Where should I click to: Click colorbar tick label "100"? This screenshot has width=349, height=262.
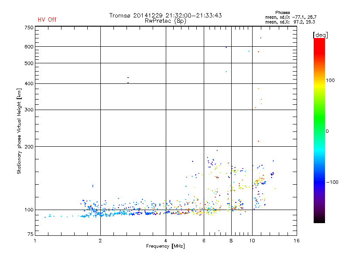click(330, 80)
